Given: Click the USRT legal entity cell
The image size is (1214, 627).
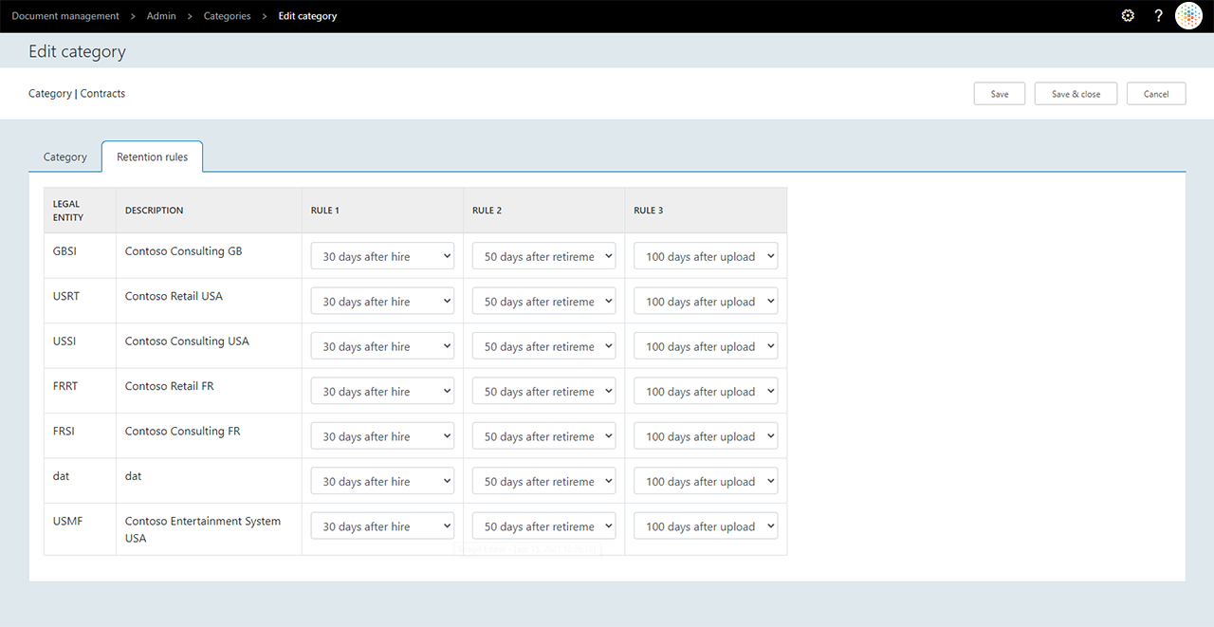Looking at the screenshot, I should coord(80,301).
